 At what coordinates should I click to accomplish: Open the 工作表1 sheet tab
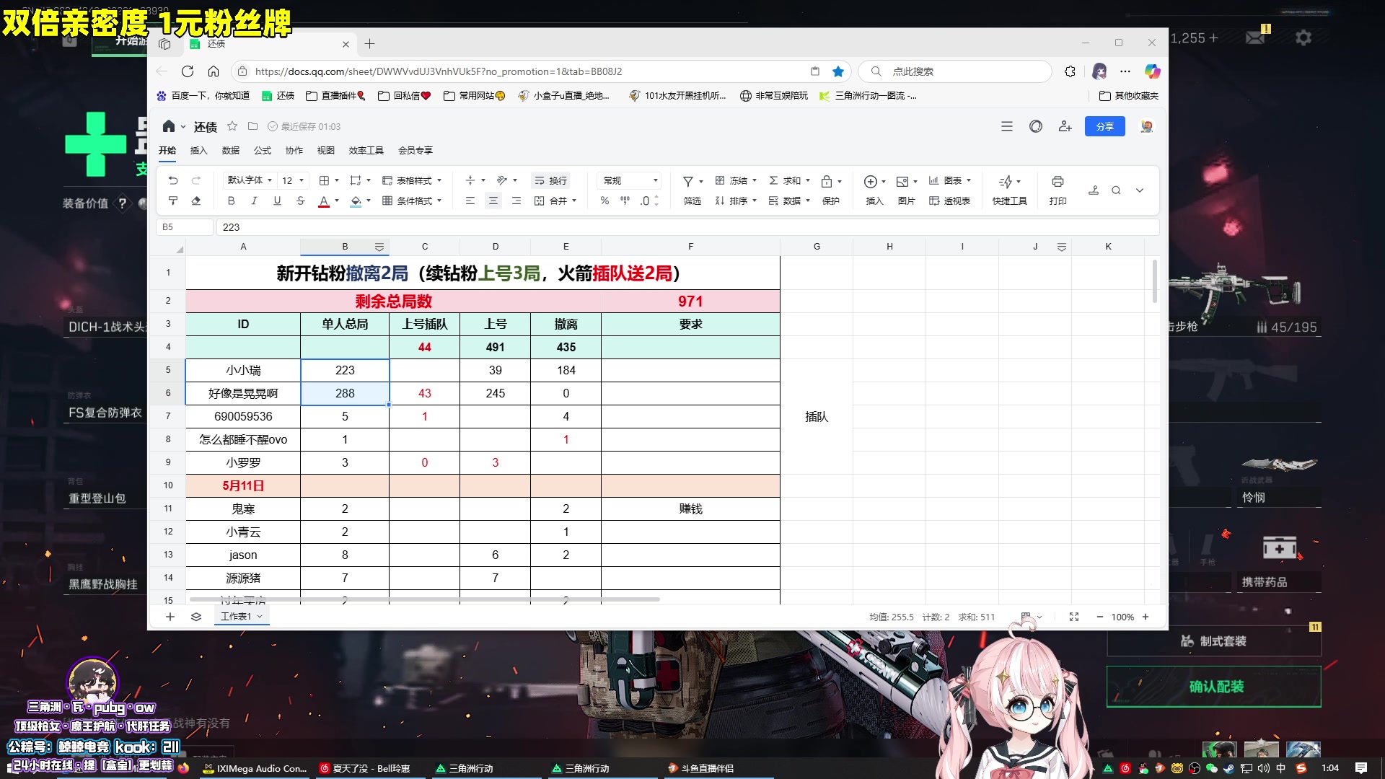[x=242, y=617]
